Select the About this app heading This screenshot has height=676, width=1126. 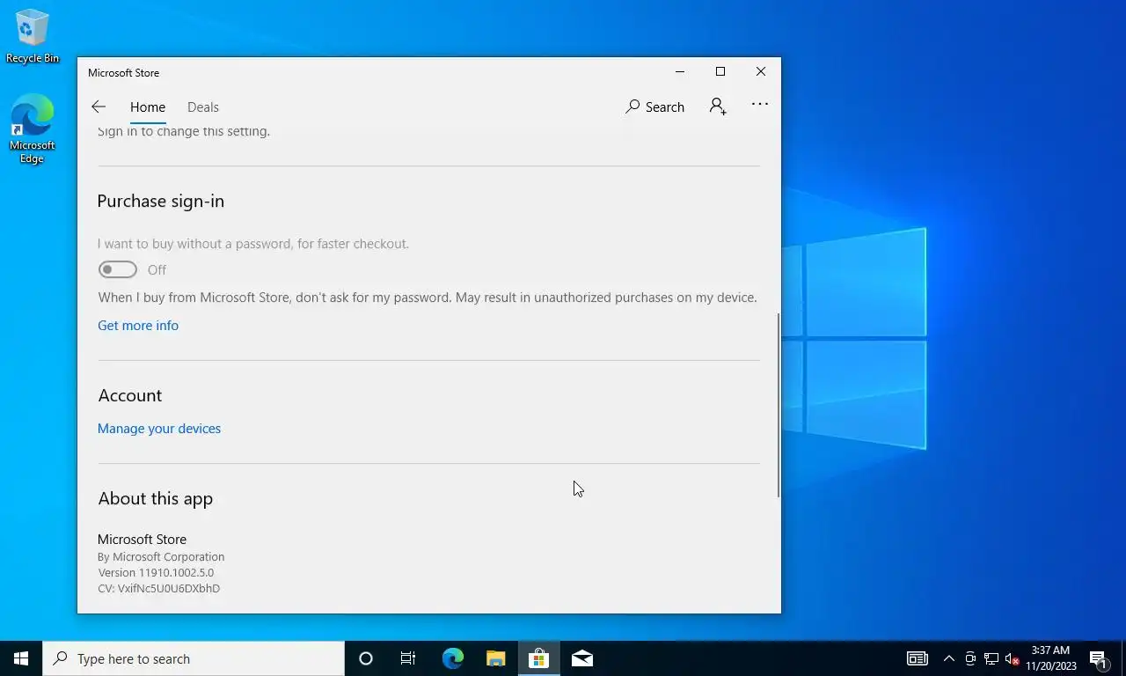coord(156,498)
